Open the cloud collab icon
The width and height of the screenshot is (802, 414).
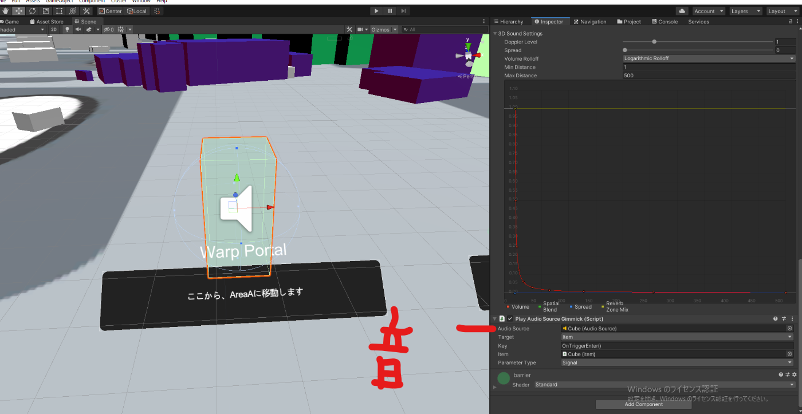tap(682, 11)
